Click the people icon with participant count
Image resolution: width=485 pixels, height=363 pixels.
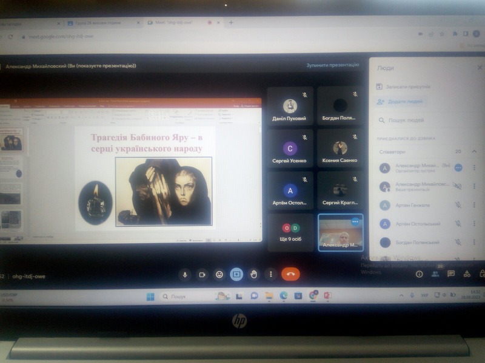pos(435,273)
